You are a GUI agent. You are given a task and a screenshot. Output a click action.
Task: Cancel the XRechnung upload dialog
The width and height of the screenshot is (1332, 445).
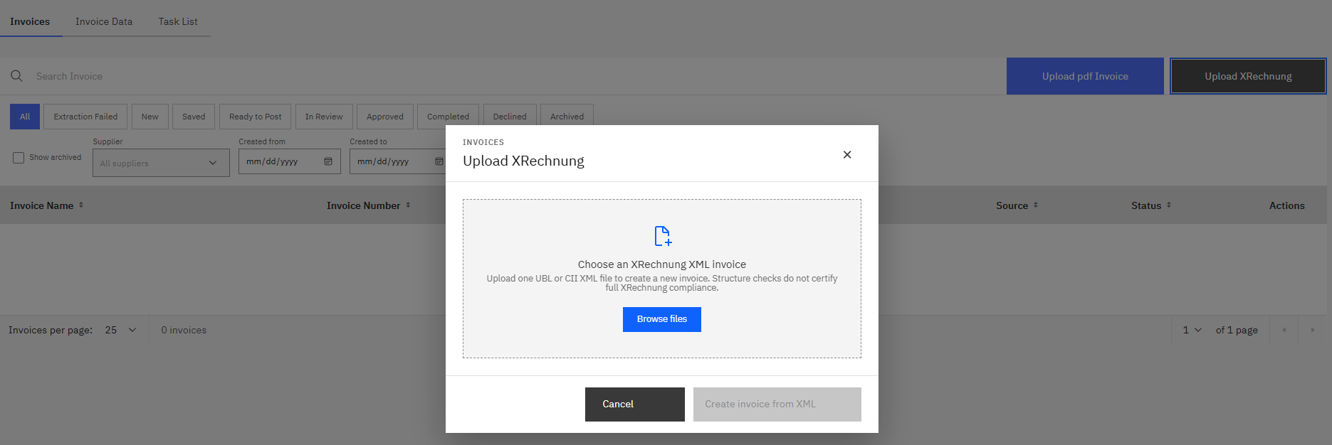(635, 404)
